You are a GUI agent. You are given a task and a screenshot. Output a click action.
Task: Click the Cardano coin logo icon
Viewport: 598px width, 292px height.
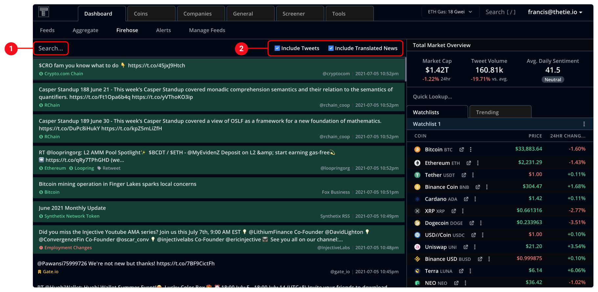pyautogui.click(x=417, y=199)
